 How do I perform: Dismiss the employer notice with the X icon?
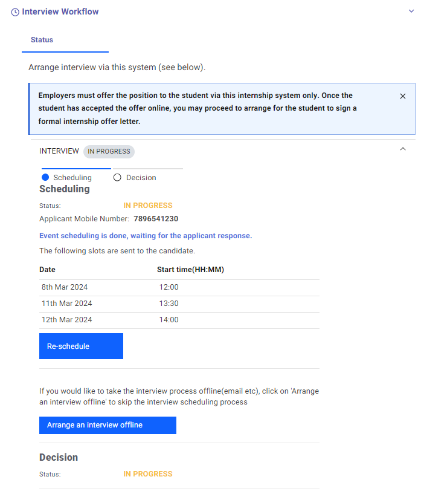pyautogui.click(x=403, y=96)
